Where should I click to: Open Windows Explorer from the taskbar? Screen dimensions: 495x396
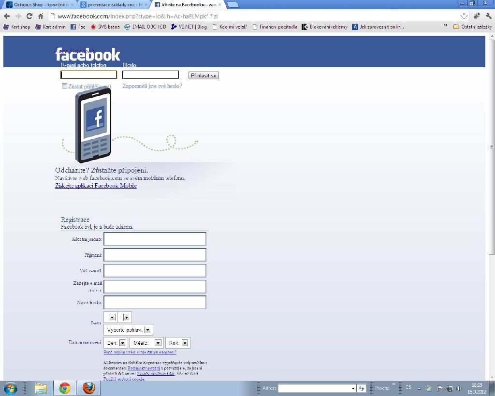click(41, 388)
